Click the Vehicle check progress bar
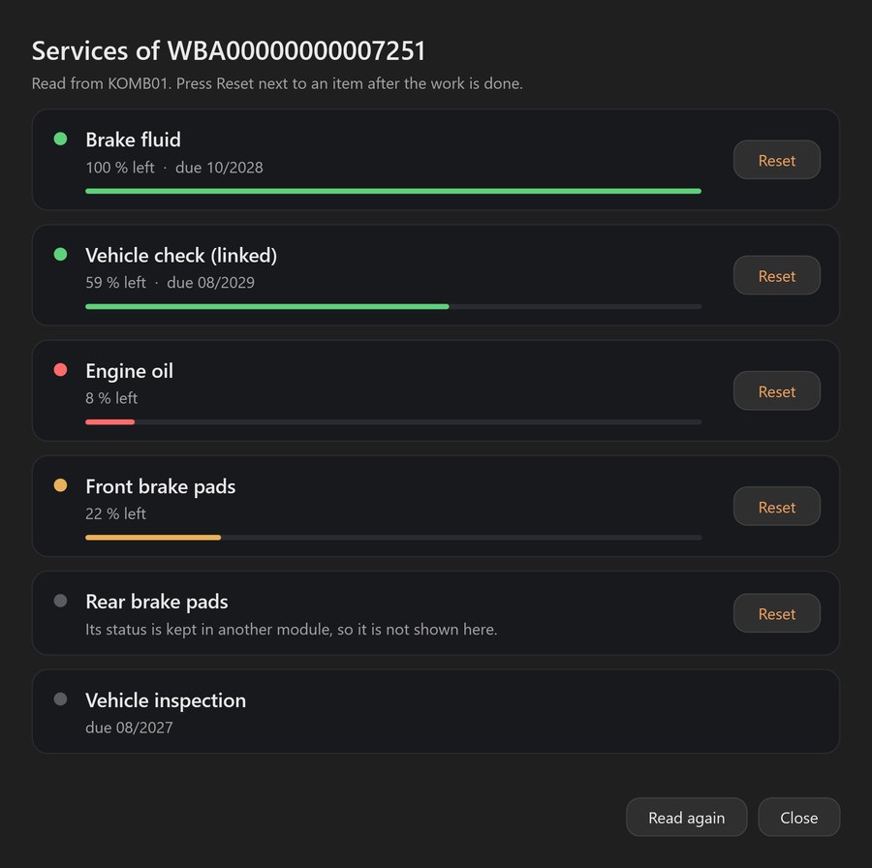This screenshot has height=868, width=872. (x=393, y=306)
